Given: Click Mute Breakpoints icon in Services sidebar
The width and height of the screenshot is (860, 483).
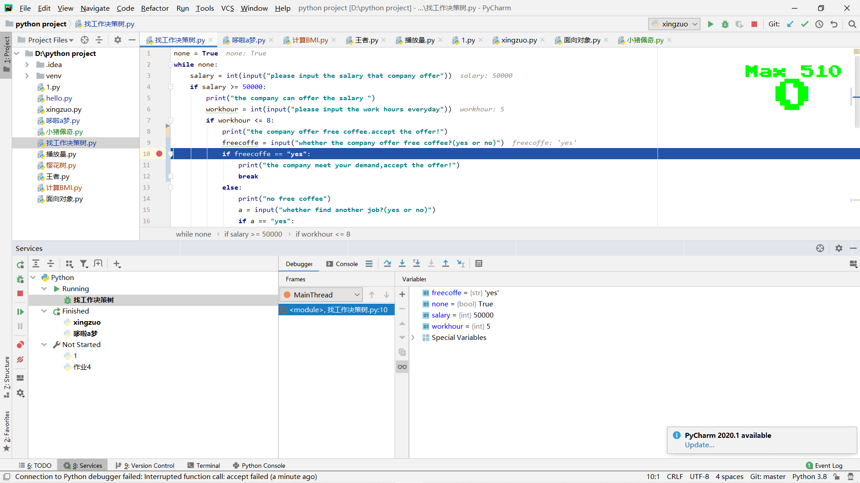Looking at the screenshot, I should click(x=20, y=360).
